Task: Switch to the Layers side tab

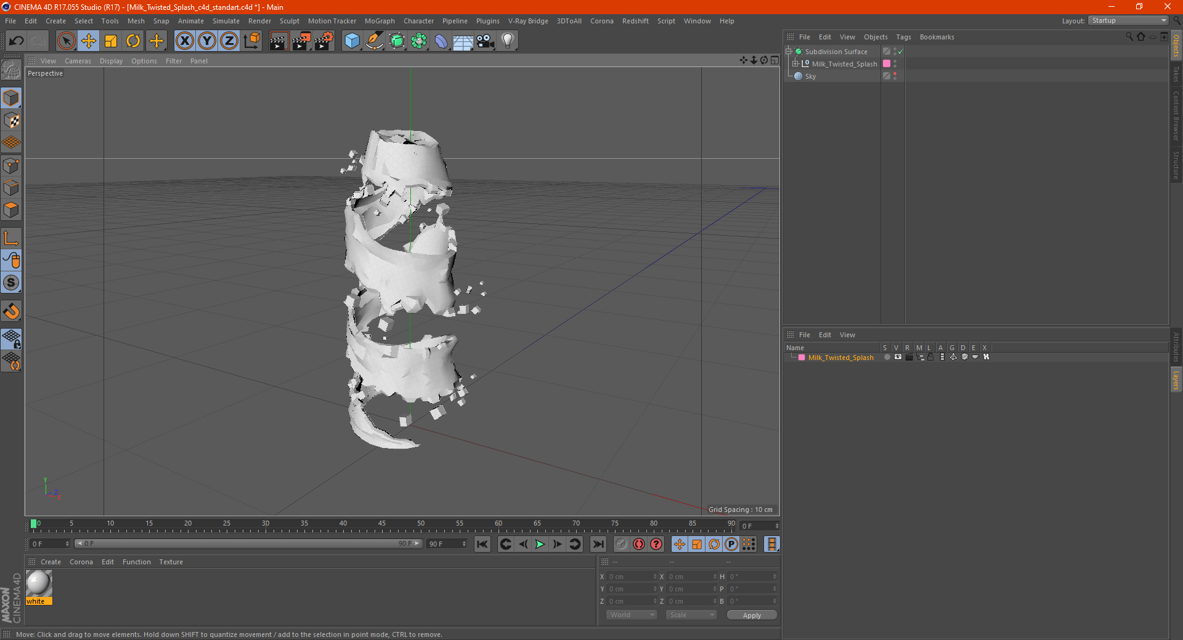Action: [1176, 380]
